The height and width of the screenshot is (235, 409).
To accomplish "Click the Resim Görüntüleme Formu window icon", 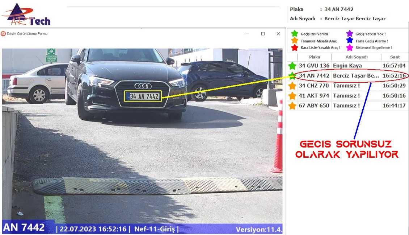I will point(3,34).
